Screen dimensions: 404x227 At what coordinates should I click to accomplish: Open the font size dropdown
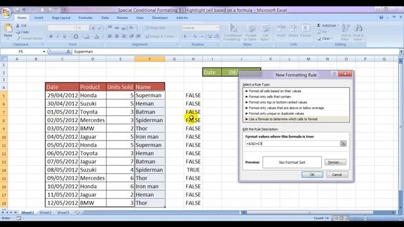coord(86,28)
